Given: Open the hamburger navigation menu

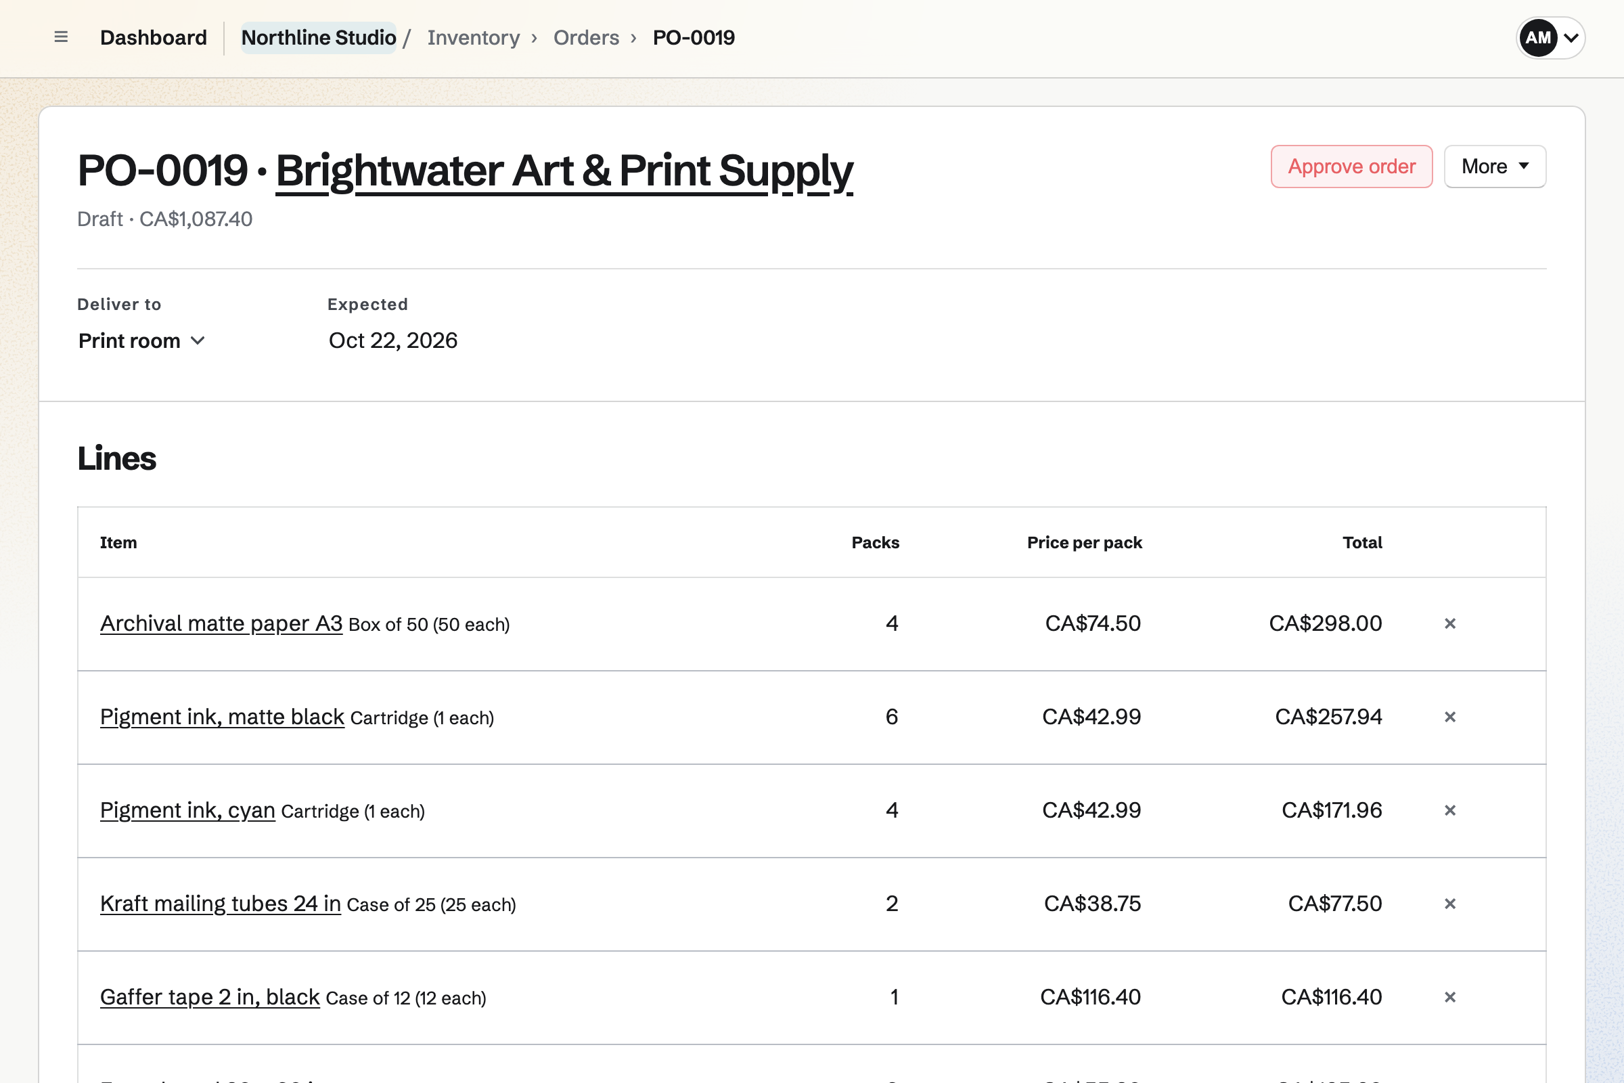Looking at the screenshot, I should [x=61, y=37].
